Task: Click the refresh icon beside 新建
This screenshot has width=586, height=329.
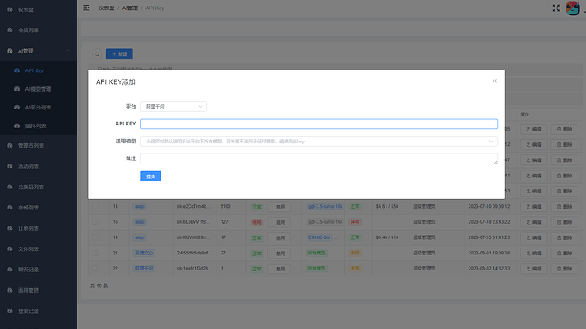Action: coord(97,54)
